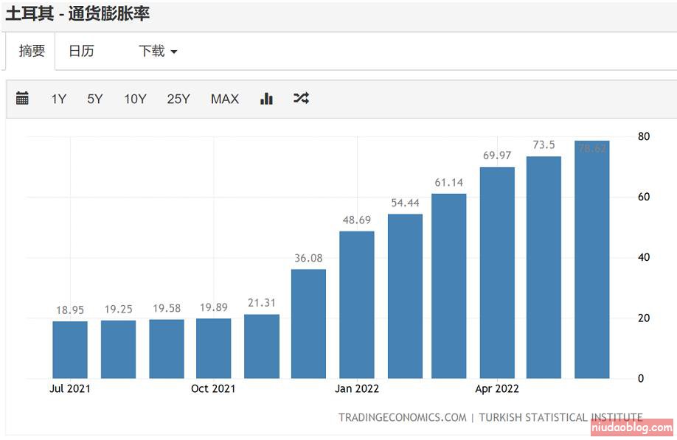Switch to the 摘要 tab

click(32, 51)
